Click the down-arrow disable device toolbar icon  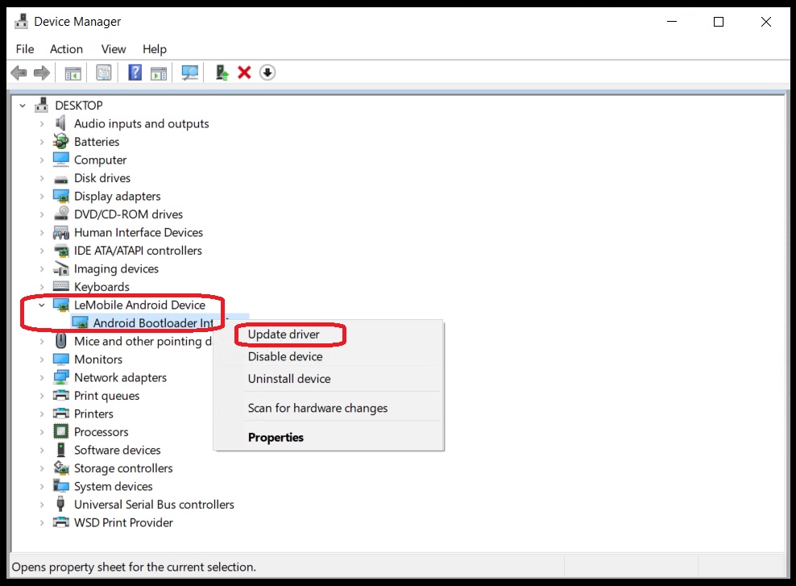(x=267, y=73)
